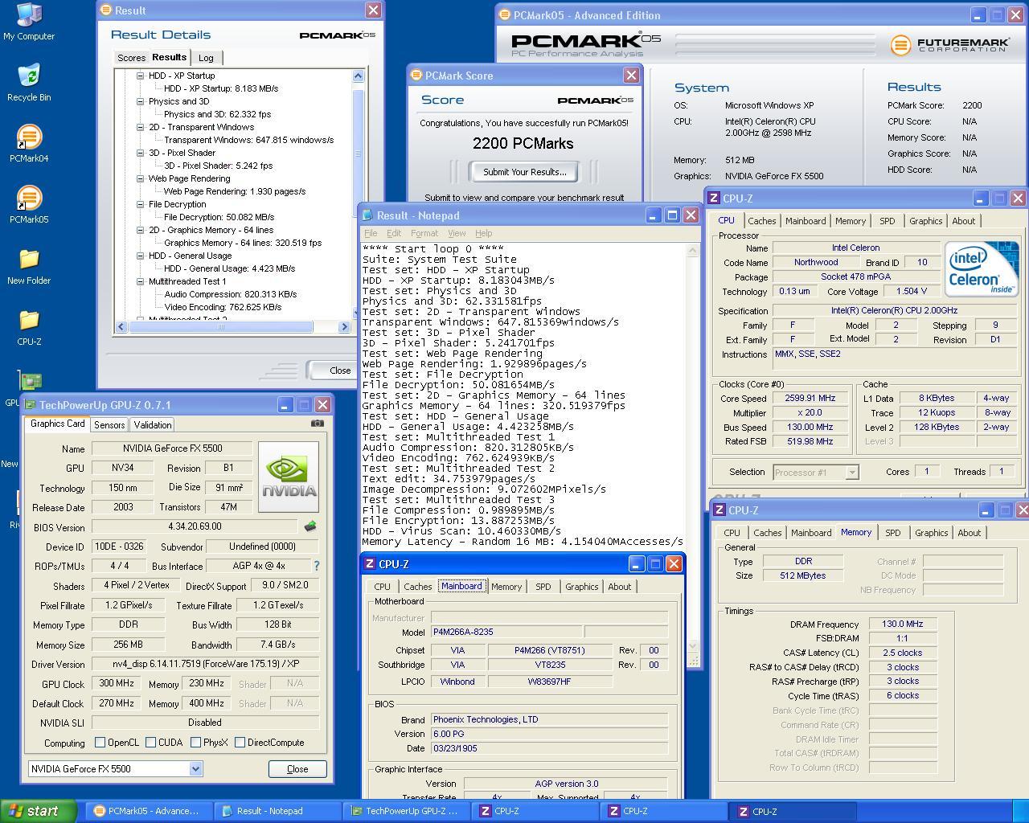Viewport: 1029px width, 823px height.
Task: Click the Futuremark Corporation logo
Action: click(x=949, y=44)
